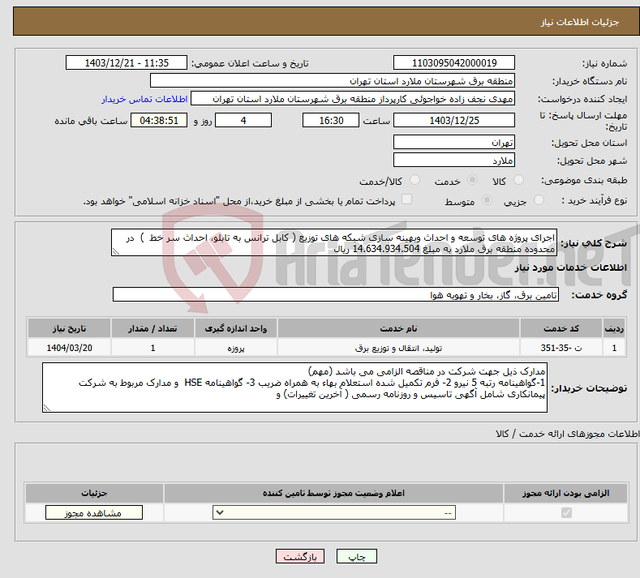640x578 pixels.
Task: Click the شماره نیاز number field
Action: (454, 62)
